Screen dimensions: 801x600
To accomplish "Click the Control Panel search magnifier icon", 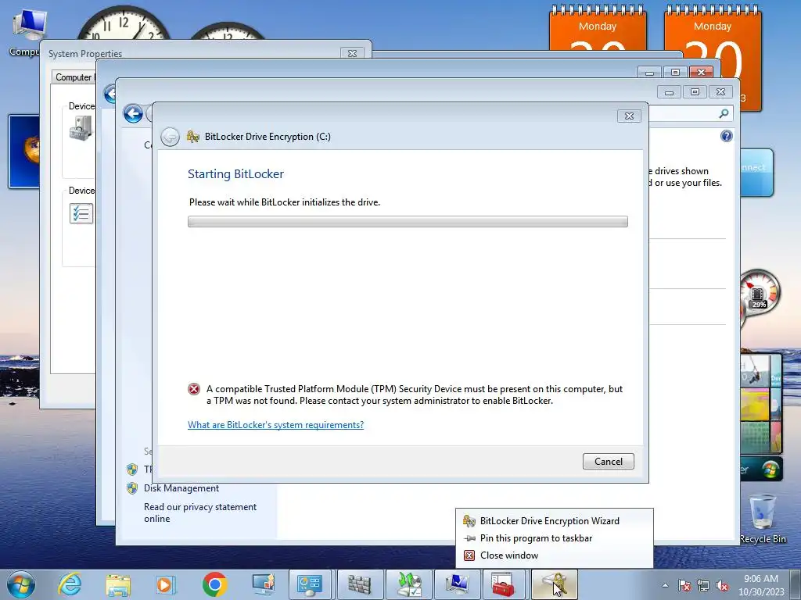I will coord(724,114).
